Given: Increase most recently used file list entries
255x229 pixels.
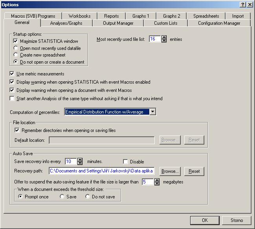Looking at the screenshot, I should point(164,37).
